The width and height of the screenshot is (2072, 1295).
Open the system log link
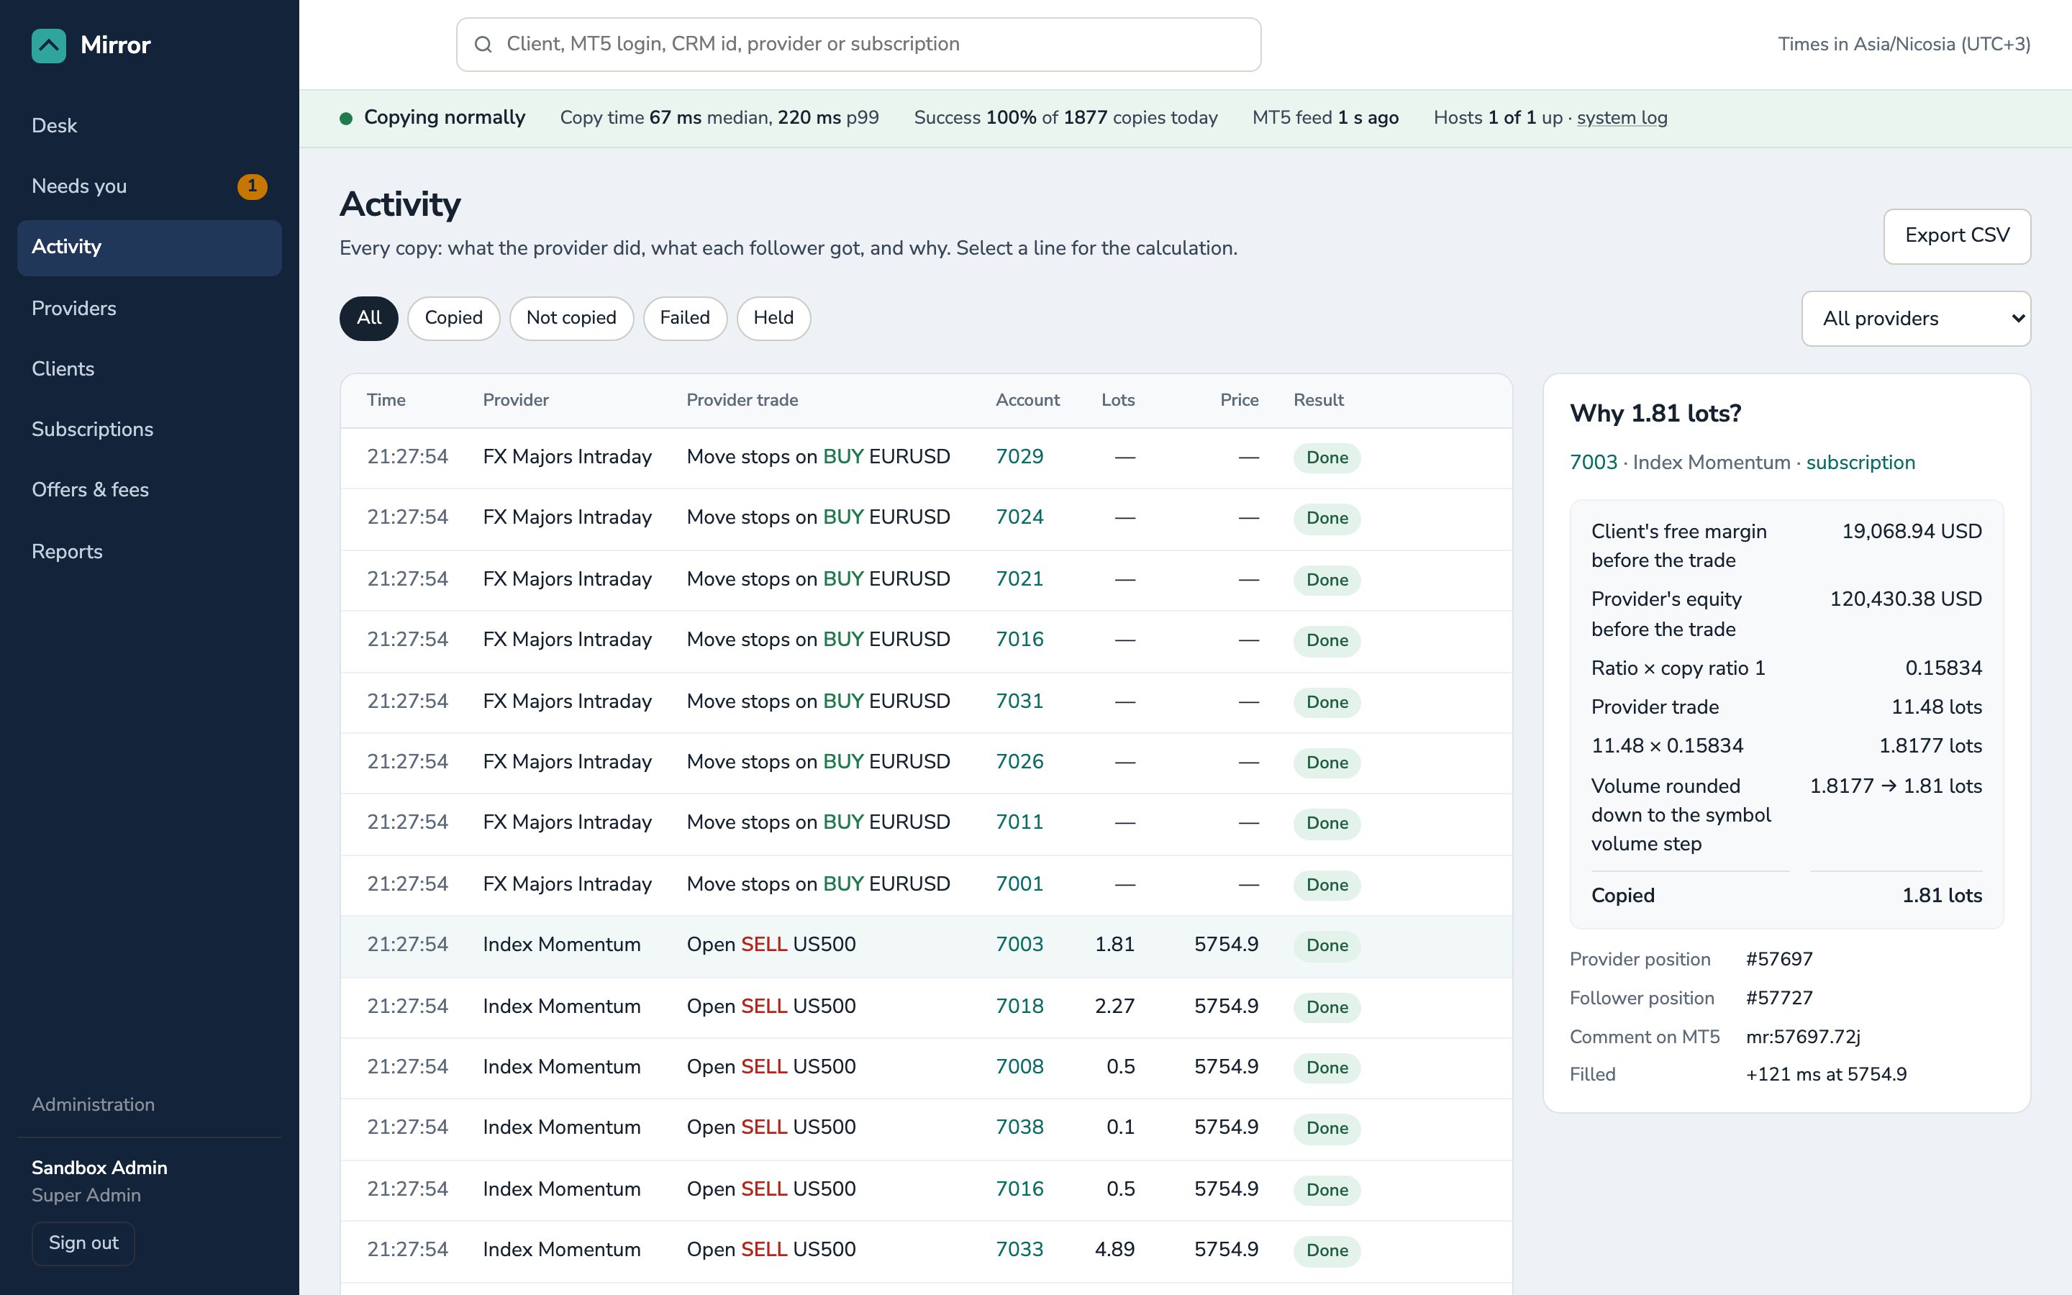click(x=1622, y=118)
